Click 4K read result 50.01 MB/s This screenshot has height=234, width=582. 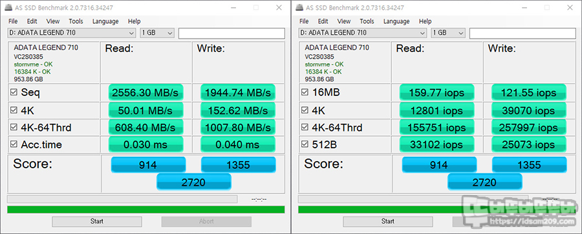(146, 110)
